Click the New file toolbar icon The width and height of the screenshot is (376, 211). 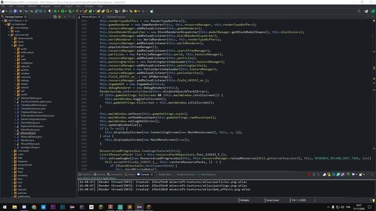(x=3, y=11)
